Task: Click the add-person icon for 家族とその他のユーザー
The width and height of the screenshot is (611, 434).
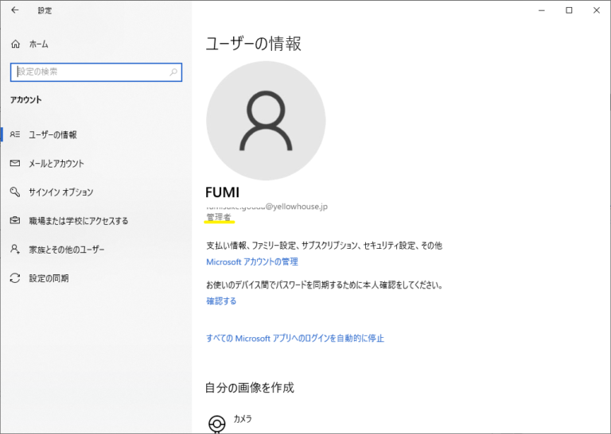Action: [x=15, y=250]
